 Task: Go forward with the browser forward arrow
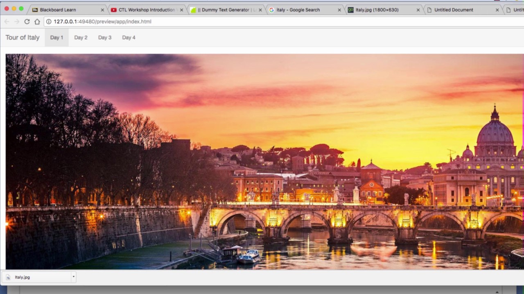[16, 22]
